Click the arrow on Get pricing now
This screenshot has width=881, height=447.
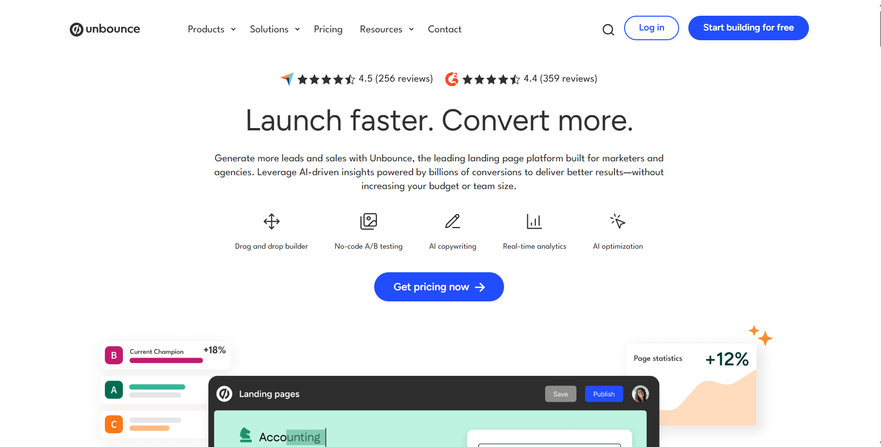(480, 287)
